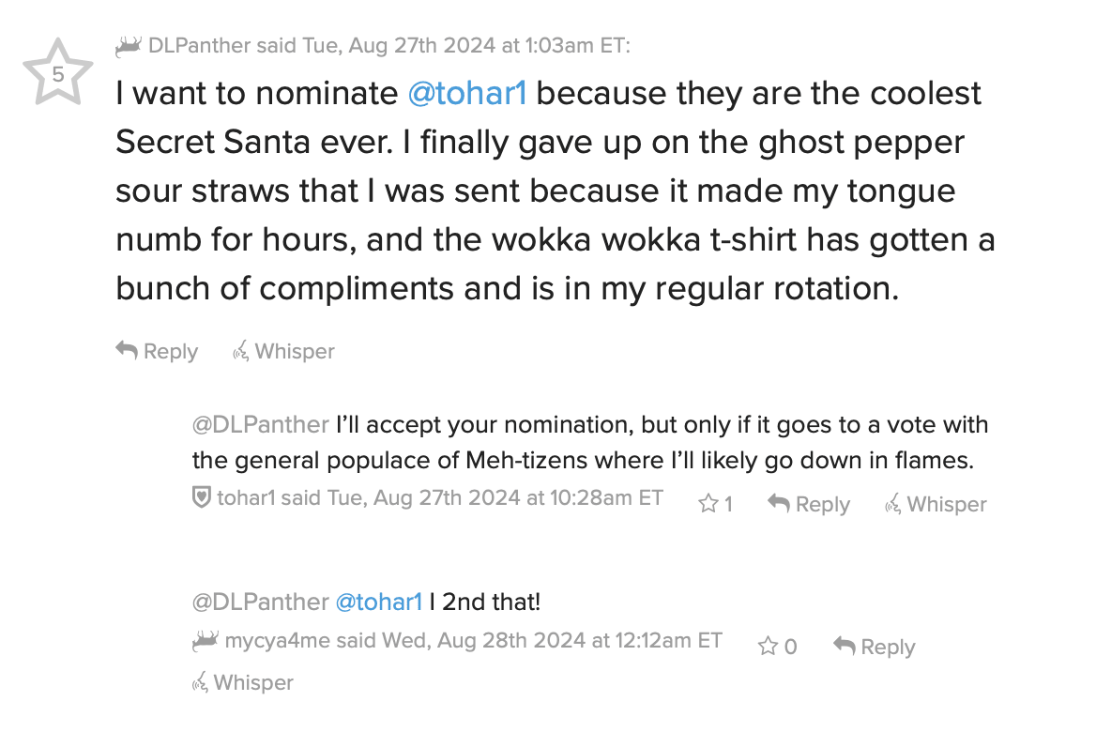
Task: Open the blue @tohar1 mention in the main post
Action: (466, 94)
